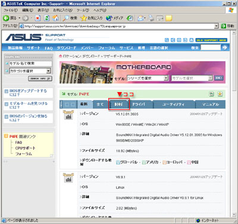Click 製品情報 in the blue nav bar
The width and height of the screenshot is (238, 224).
point(15,48)
